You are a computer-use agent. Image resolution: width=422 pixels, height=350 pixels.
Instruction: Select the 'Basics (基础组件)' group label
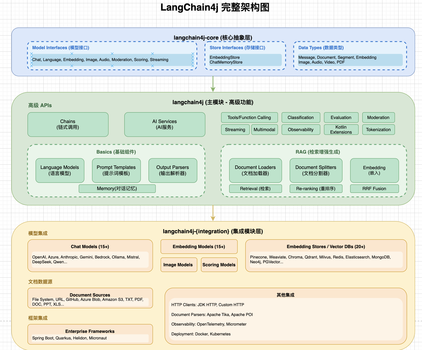(x=116, y=152)
